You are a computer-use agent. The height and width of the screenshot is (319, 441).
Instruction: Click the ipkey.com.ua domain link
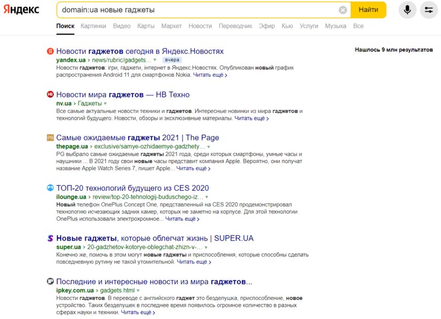coord(75,290)
